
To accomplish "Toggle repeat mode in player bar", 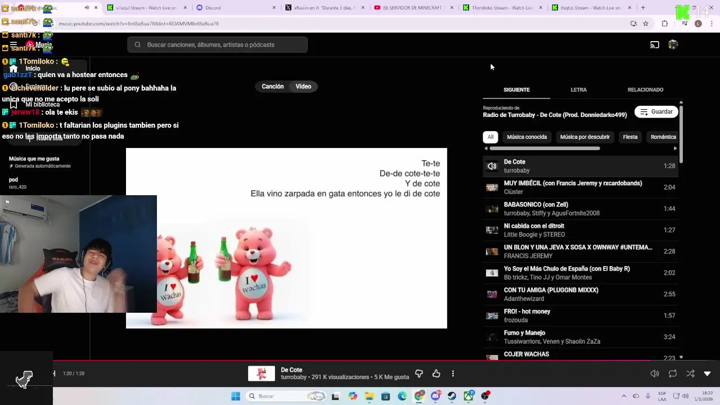I will 673,373.
